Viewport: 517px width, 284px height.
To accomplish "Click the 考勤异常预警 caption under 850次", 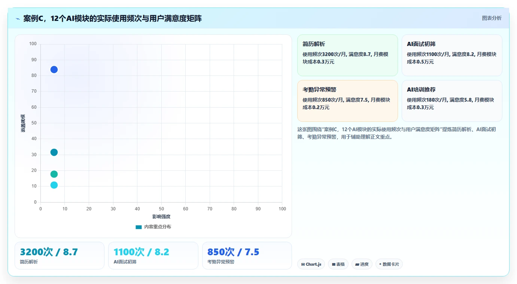I will tap(221, 262).
